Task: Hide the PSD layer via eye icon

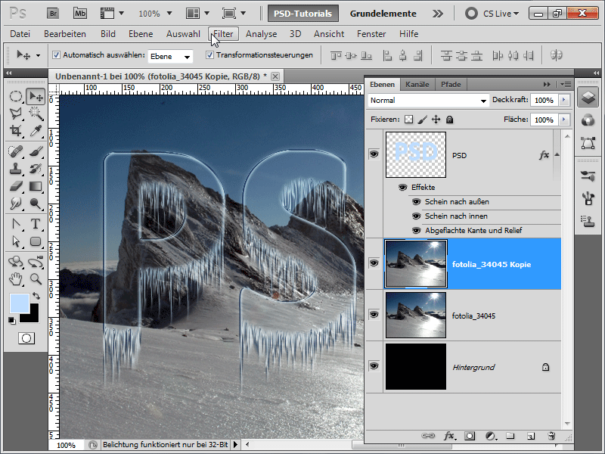Action: click(374, 154)
